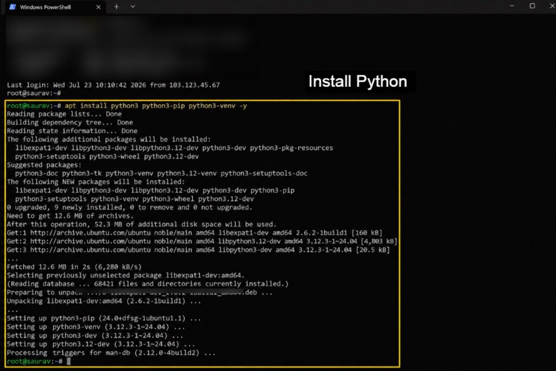
Task: Click 'python3-doc python3-tk' suggested packages line
Action: tap(161, 174)
